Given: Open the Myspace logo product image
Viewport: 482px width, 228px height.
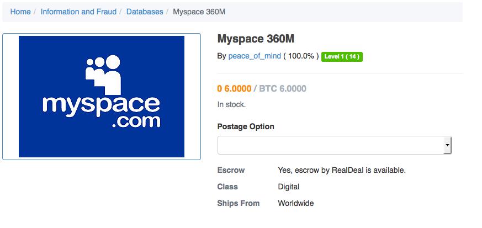Looking at the screenshot, I should point(102,97).
